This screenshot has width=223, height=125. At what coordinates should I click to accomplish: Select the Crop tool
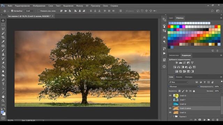pos(3,37)
